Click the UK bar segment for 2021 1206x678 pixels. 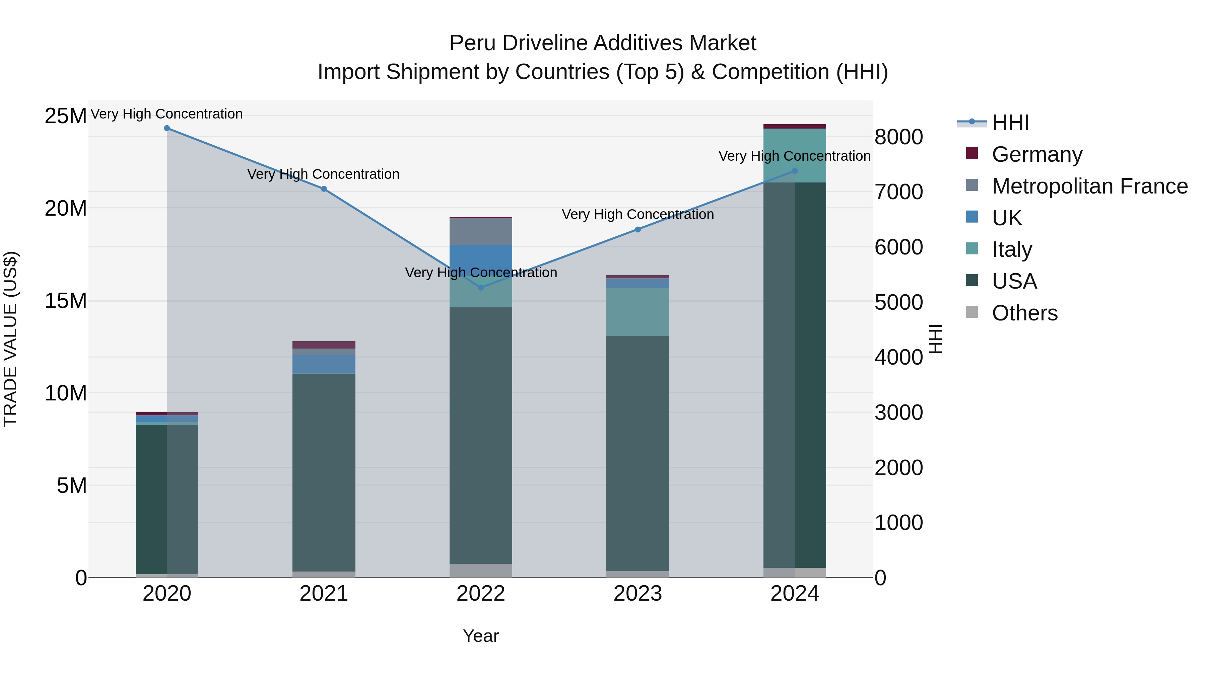pos(324,364)
